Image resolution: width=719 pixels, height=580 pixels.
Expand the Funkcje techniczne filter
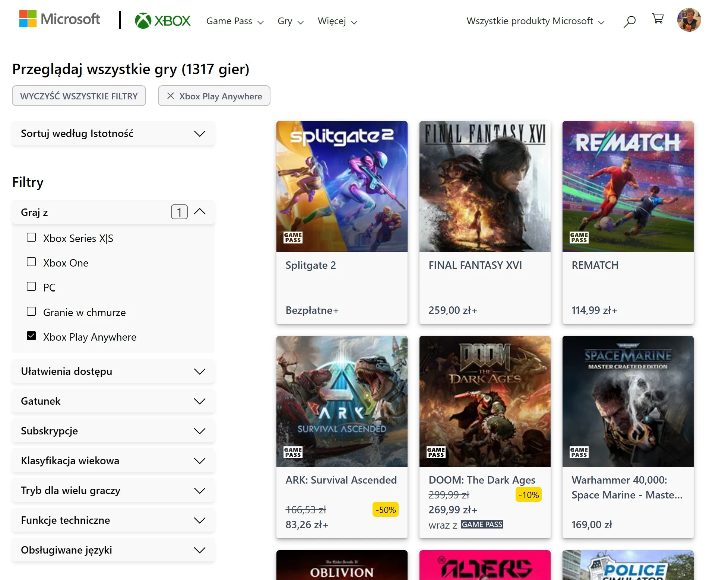(113, 520)
